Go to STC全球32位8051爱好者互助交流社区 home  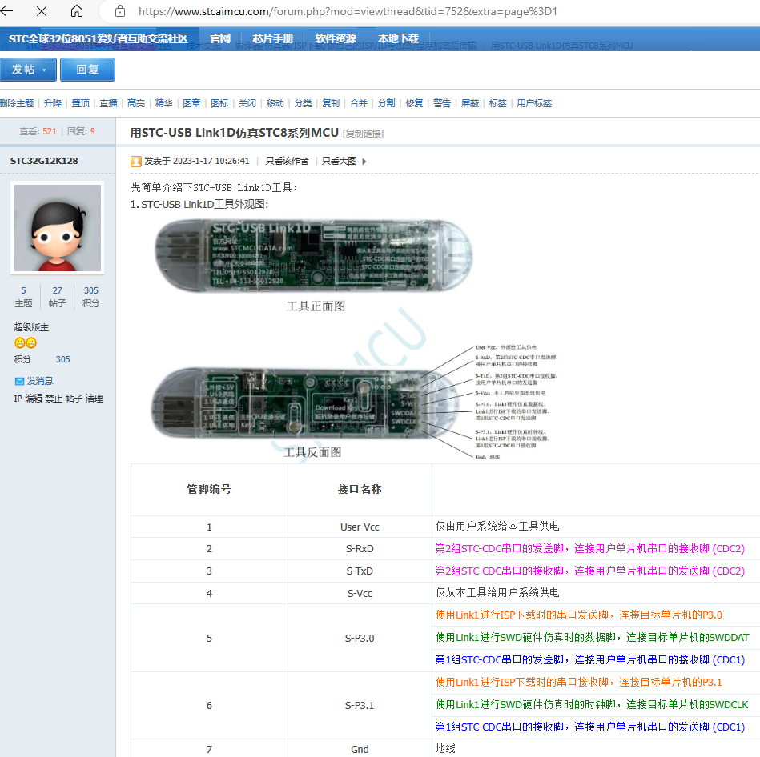98,38
